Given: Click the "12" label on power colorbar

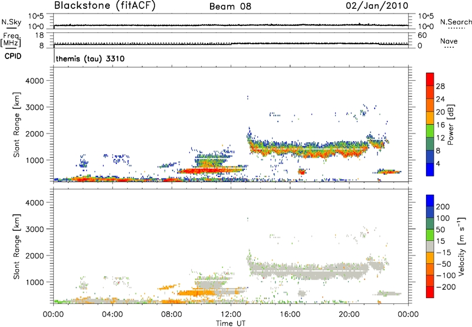Looking at the screenshot, I should click(x=440, y=138).
